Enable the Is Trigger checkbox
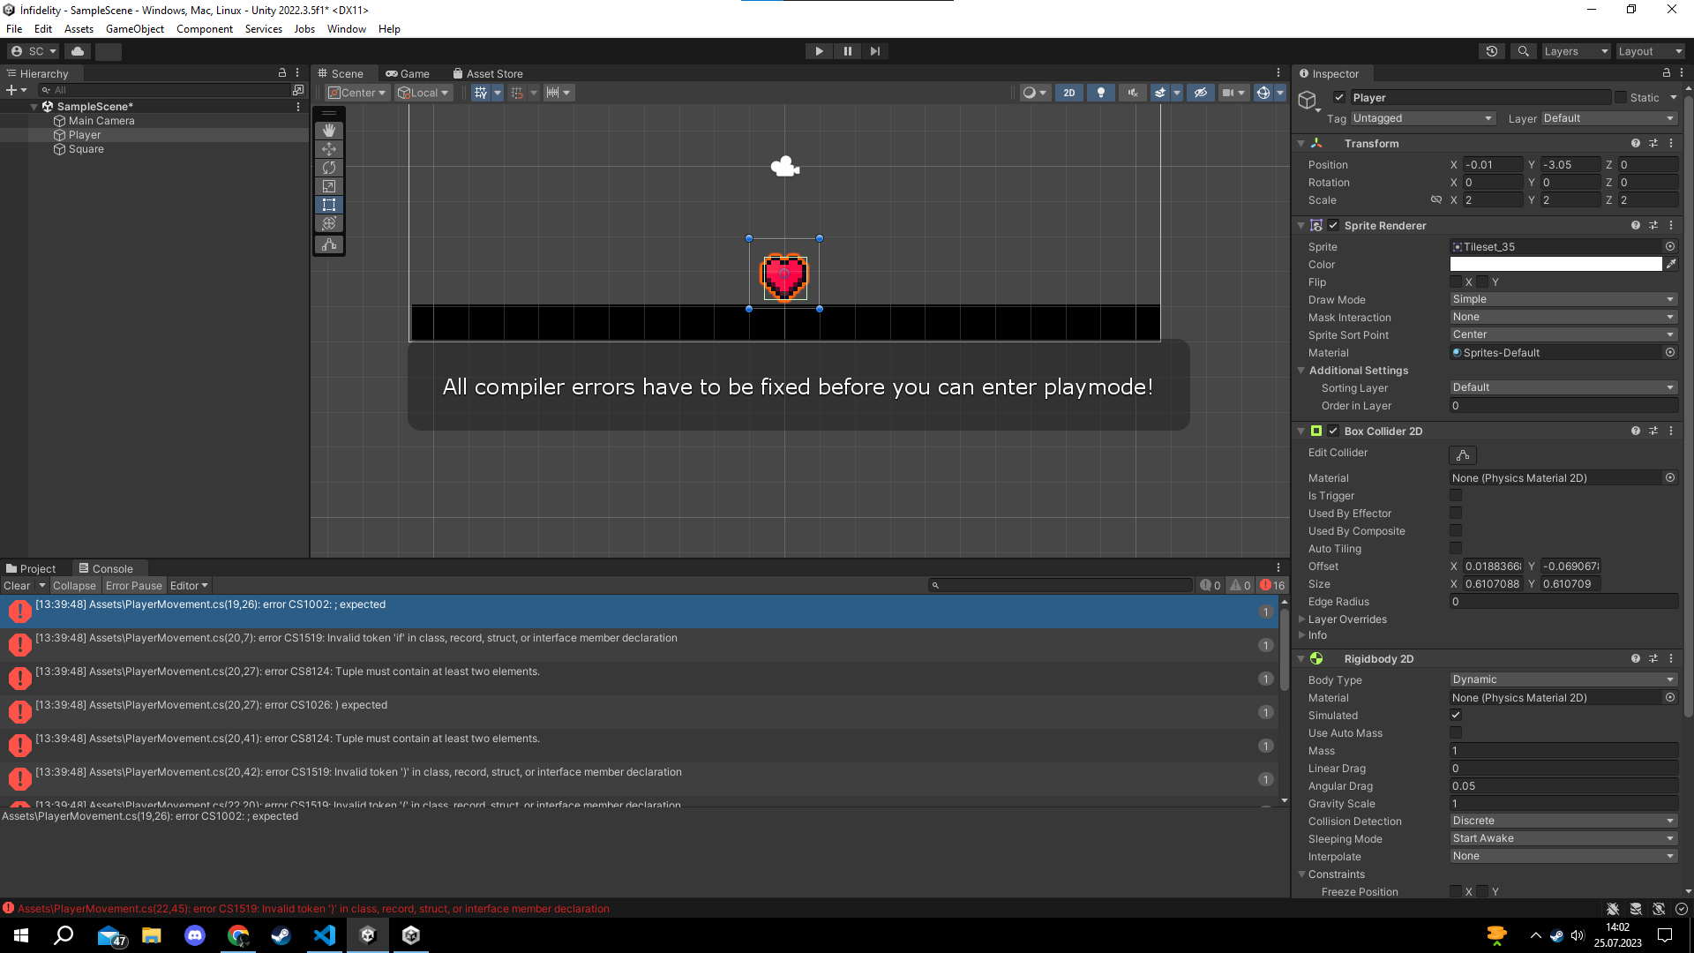 1456,496
